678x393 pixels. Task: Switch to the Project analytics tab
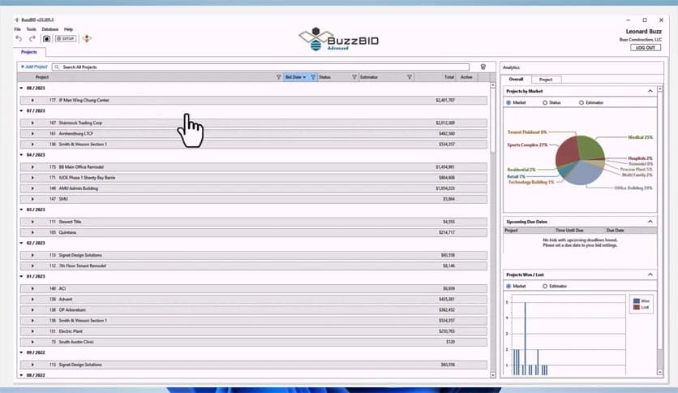click(546, 80)
